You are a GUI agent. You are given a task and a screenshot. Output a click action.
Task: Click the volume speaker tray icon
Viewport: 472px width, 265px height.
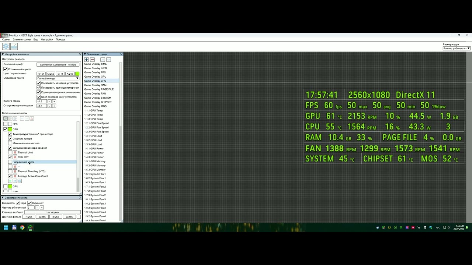[x=449, y=227]
